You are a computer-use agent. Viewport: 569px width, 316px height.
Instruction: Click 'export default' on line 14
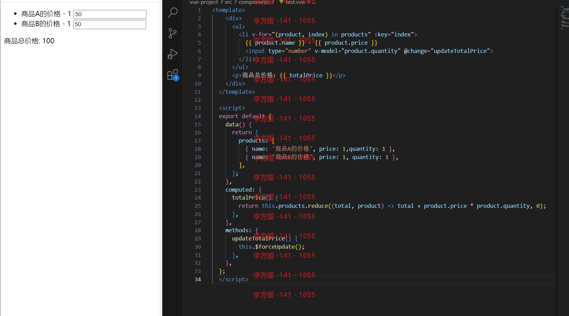coord(242,116)
